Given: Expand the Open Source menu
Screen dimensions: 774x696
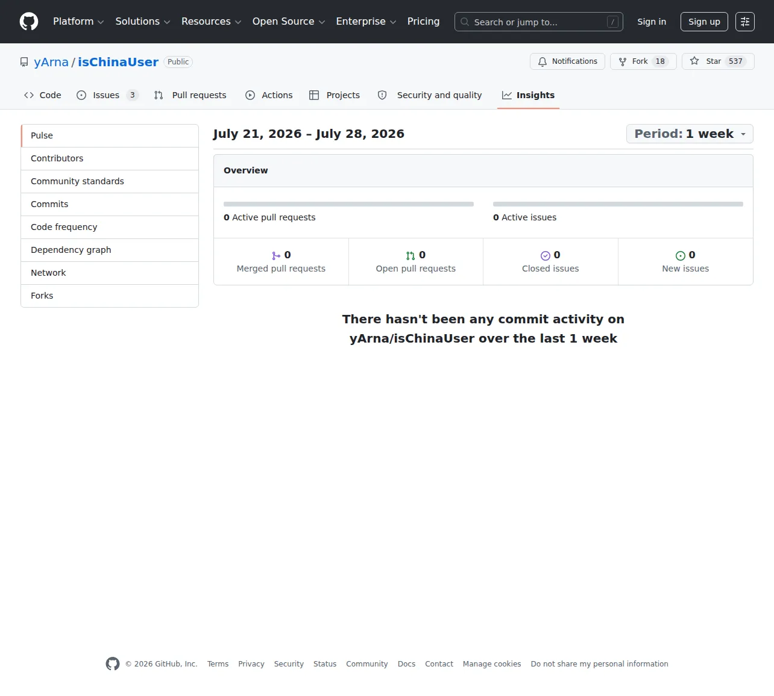Looking at the screenshot, I should 289,22.
